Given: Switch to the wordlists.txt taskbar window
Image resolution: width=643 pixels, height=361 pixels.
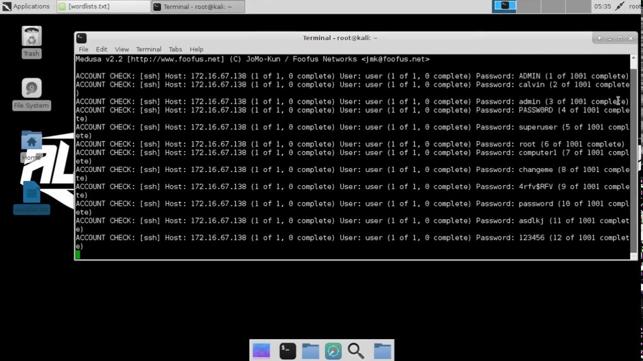Looking at the screenshot, I should click(103, 7).
